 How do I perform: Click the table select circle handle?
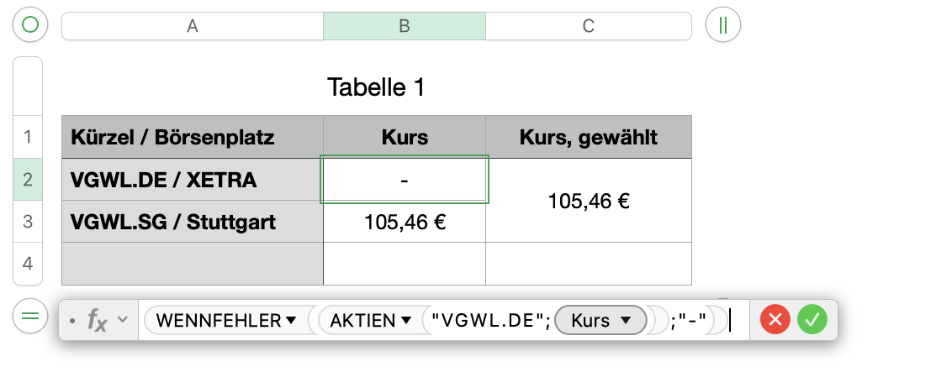(30, 25)
